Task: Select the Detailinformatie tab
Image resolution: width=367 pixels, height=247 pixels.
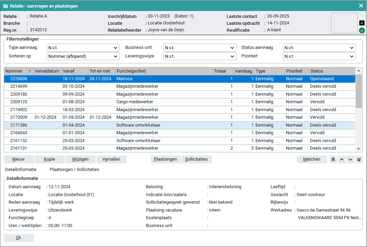Action: [21, 170]
